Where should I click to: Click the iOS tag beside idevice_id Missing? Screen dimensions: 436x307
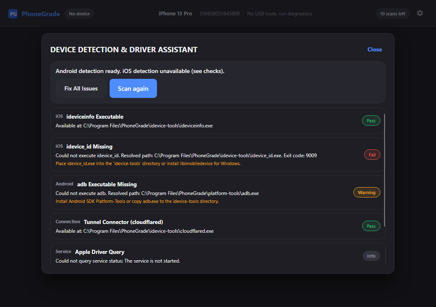click(59, 146)
